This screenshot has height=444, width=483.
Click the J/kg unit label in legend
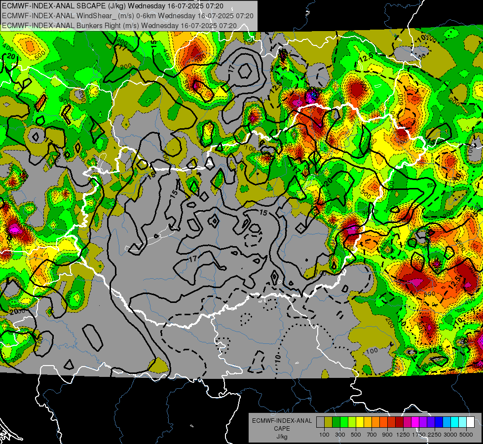(282, 437)
